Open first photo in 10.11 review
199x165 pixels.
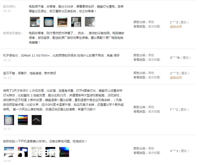[x=9, y=120]
